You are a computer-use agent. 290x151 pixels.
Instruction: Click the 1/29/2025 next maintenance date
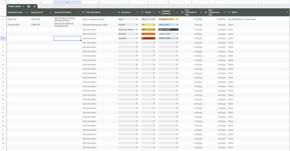tap(221, 19)
